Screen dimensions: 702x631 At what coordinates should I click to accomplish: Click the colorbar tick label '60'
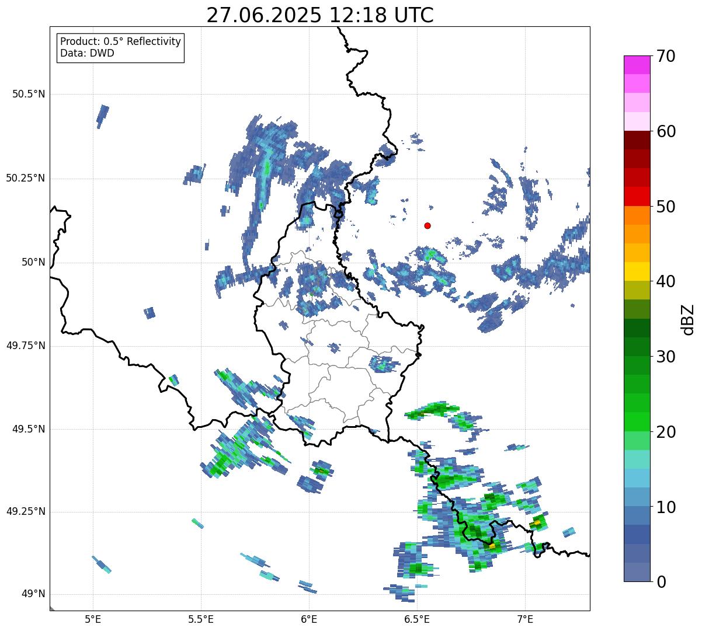coord(665,131)
